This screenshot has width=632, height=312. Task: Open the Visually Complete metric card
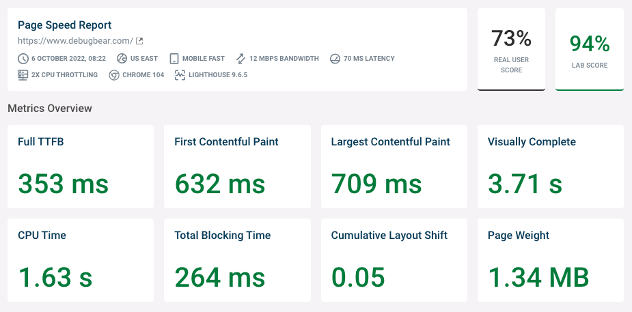(550, 167)
